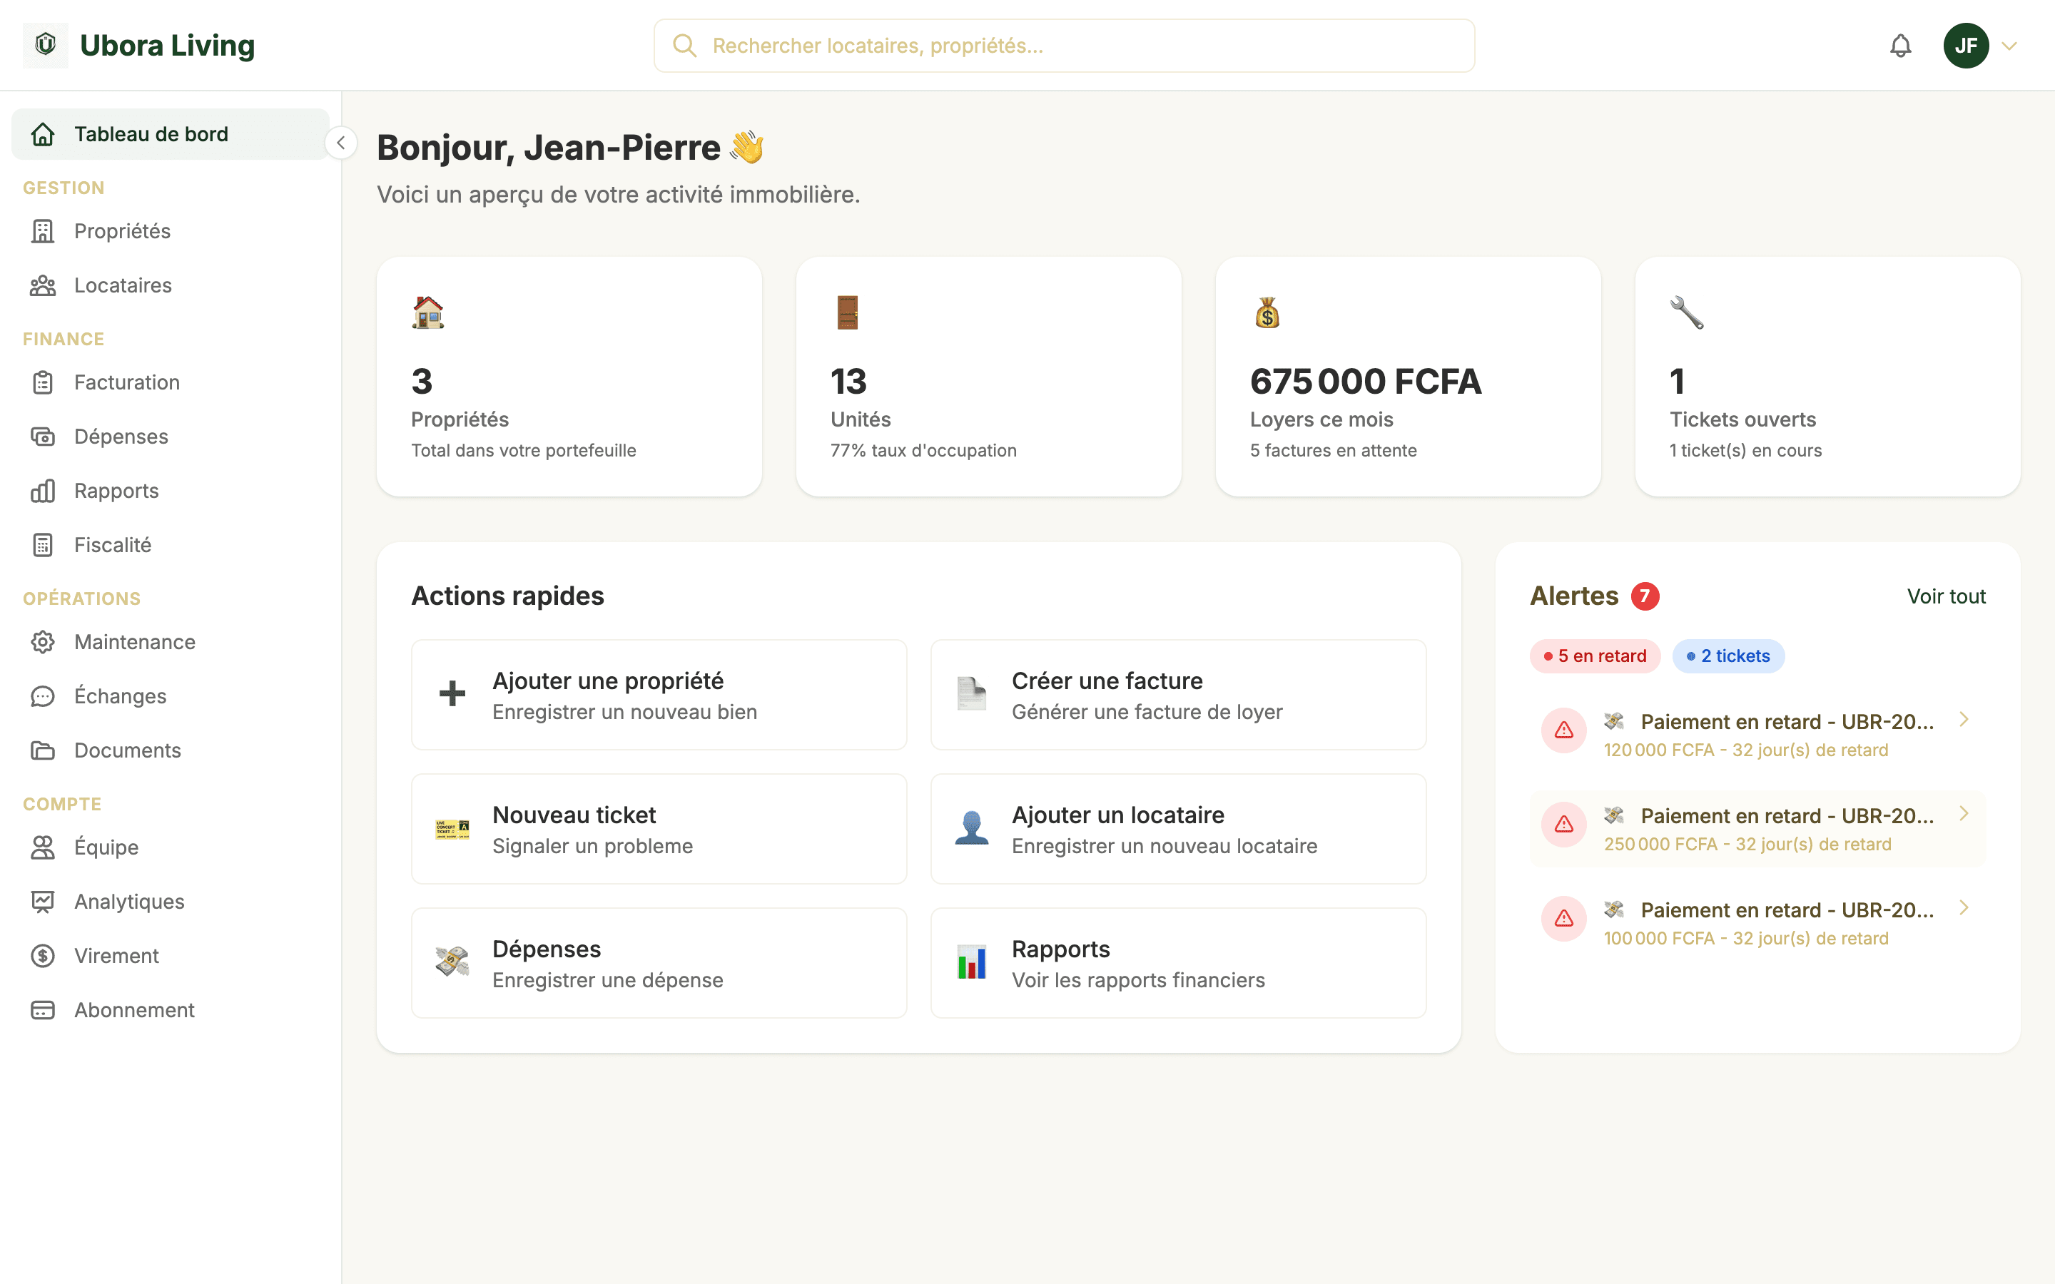Click the wrench on Tickets ouverts card
Screen dimensions: 2055x1284
click(x=1687, y=312)
